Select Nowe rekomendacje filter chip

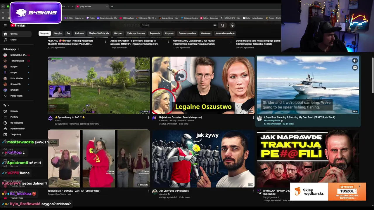225,33
